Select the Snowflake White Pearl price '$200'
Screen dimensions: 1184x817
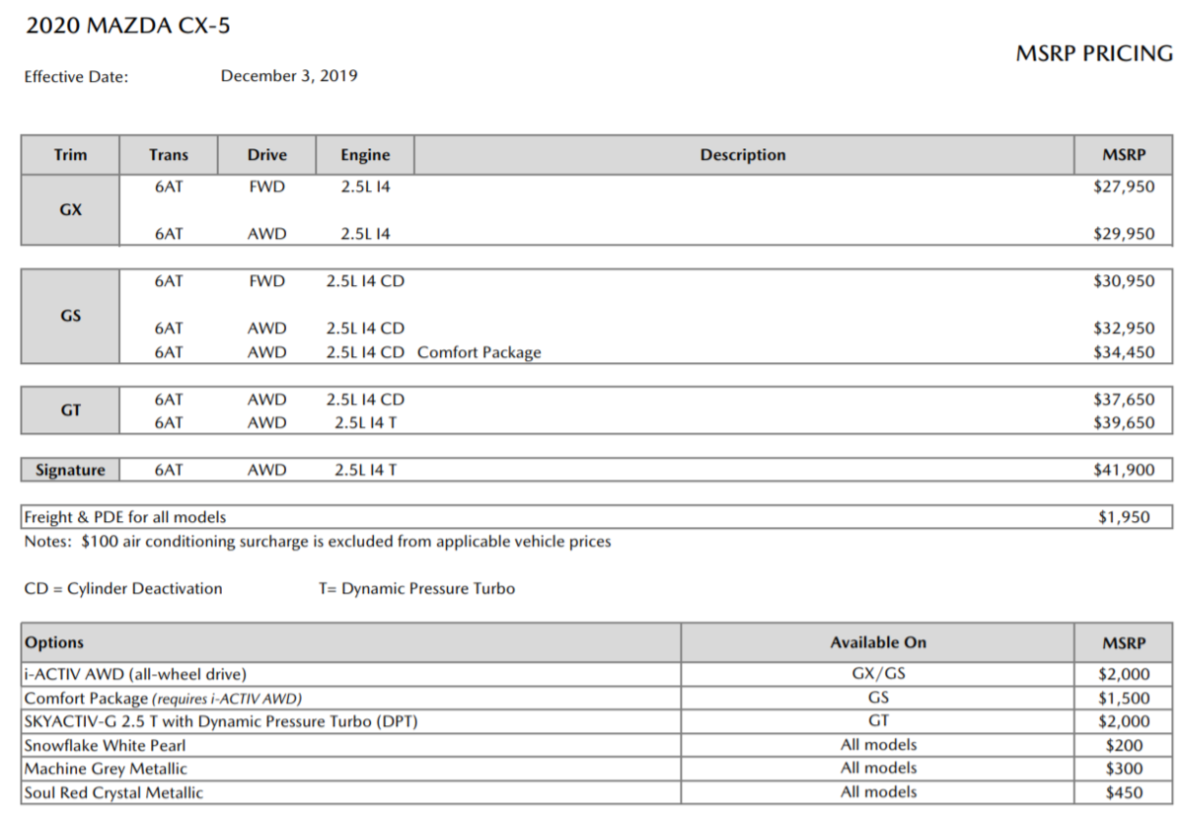[1125, 746]
